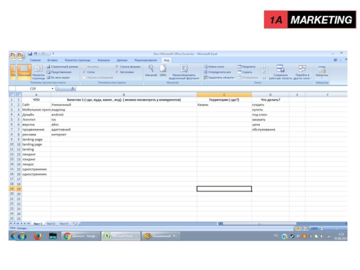Screen dimensions: 360x270
Task: Open Безымянный Paint taskbar button
Action: [x=161, y=236]
